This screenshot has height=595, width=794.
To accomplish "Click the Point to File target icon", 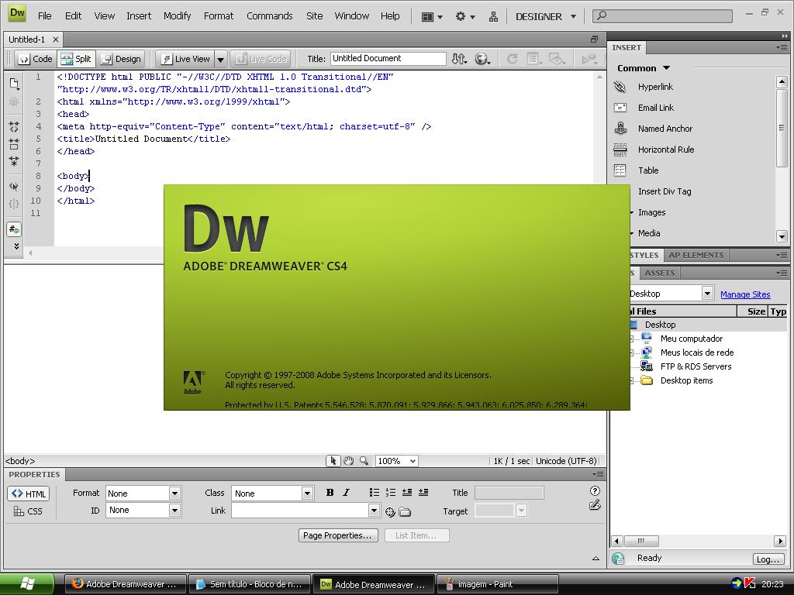I will click(390, 511).
